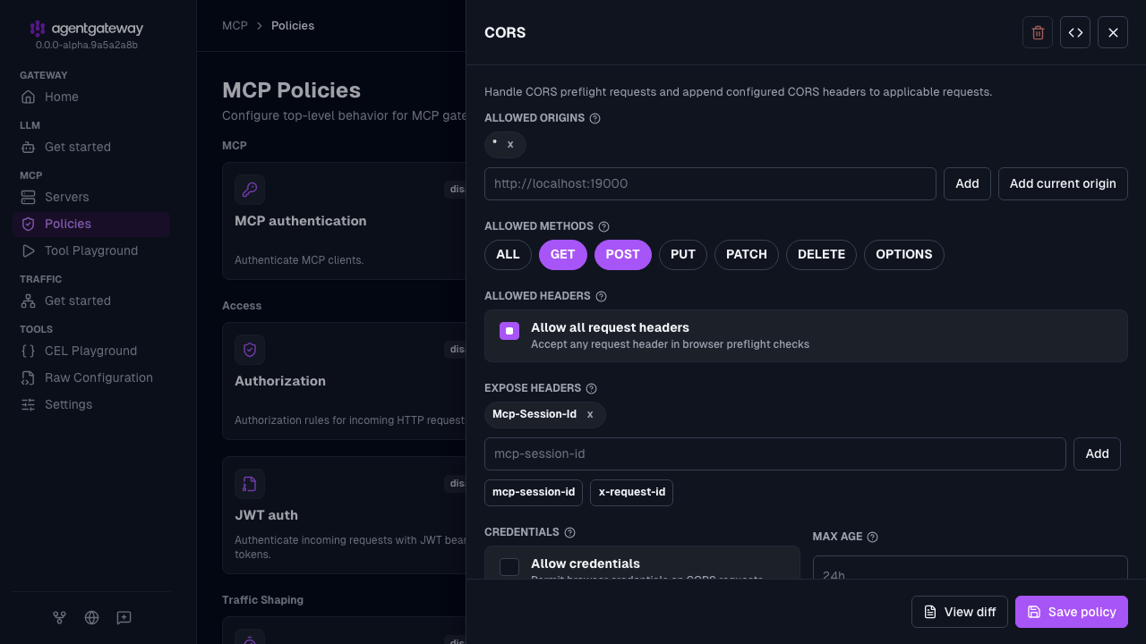
Task: Click the Home house icon
Action: tap(28, 97)
